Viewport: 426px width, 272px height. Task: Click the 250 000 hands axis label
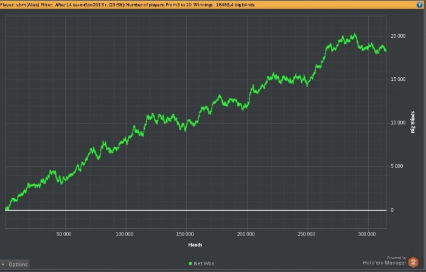click(x=306, y=234)
